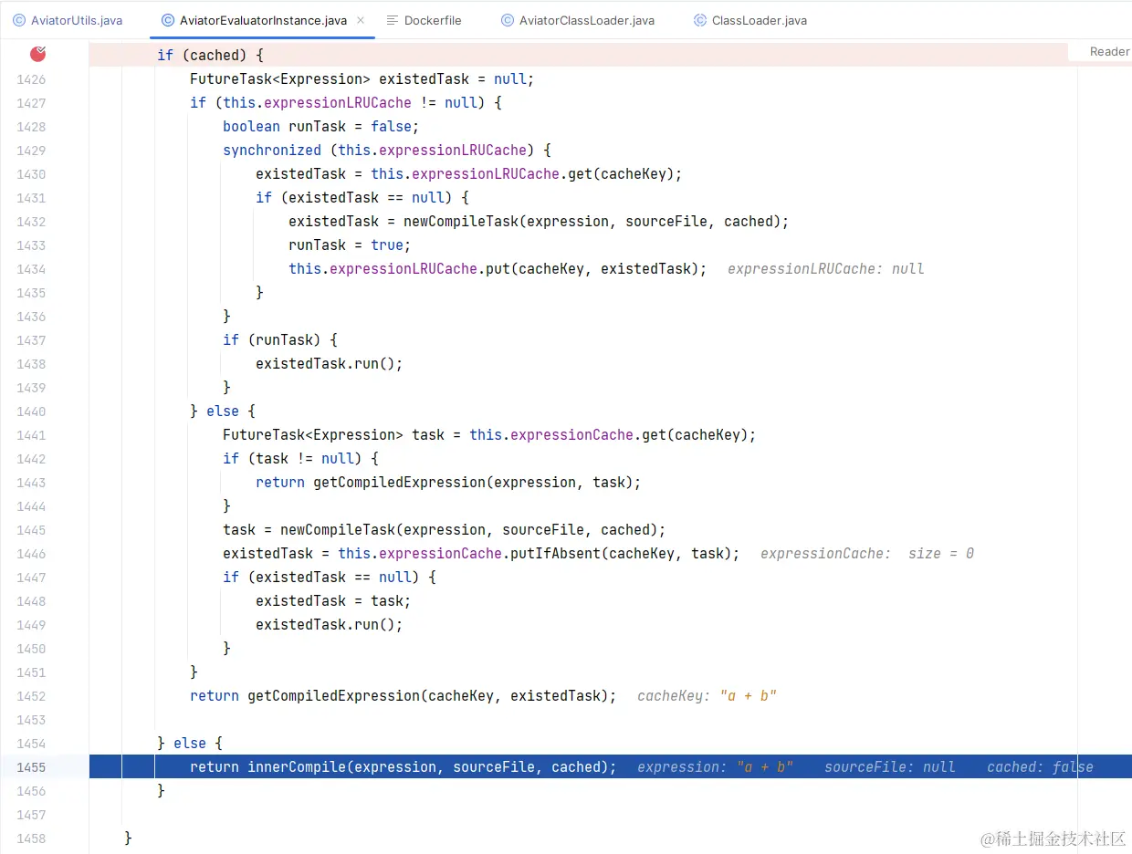Open the ClassLoader.java tab

coord(749,20)
